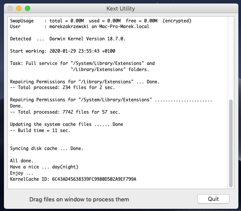The image size is (241, 211).
Task: Click the "Start working" timestamp line
Action: (63, 51)
